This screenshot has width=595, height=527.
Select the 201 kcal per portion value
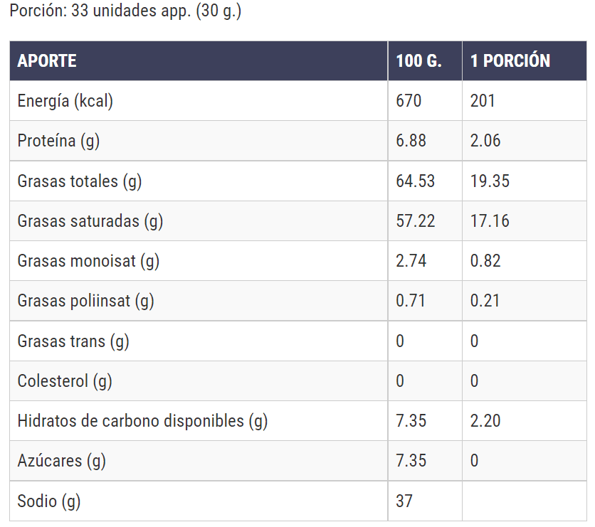coord(483,101)
